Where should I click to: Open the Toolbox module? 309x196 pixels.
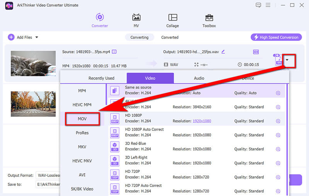209,20
